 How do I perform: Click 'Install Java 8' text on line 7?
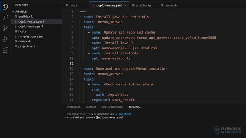pos(118,43)
